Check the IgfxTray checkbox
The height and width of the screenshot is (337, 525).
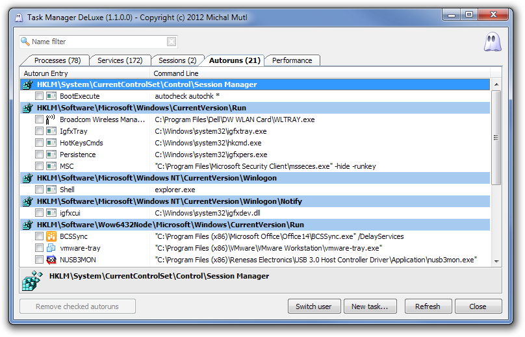(x=39, y=131)
